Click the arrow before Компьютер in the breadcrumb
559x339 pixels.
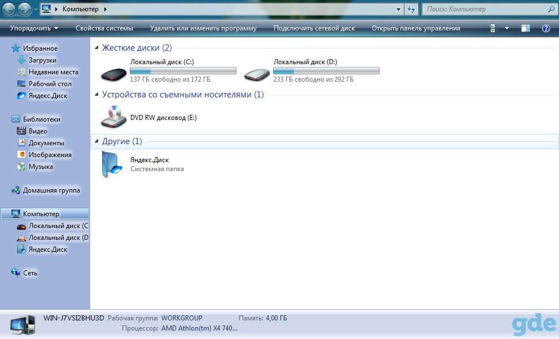tap(56, 9)
